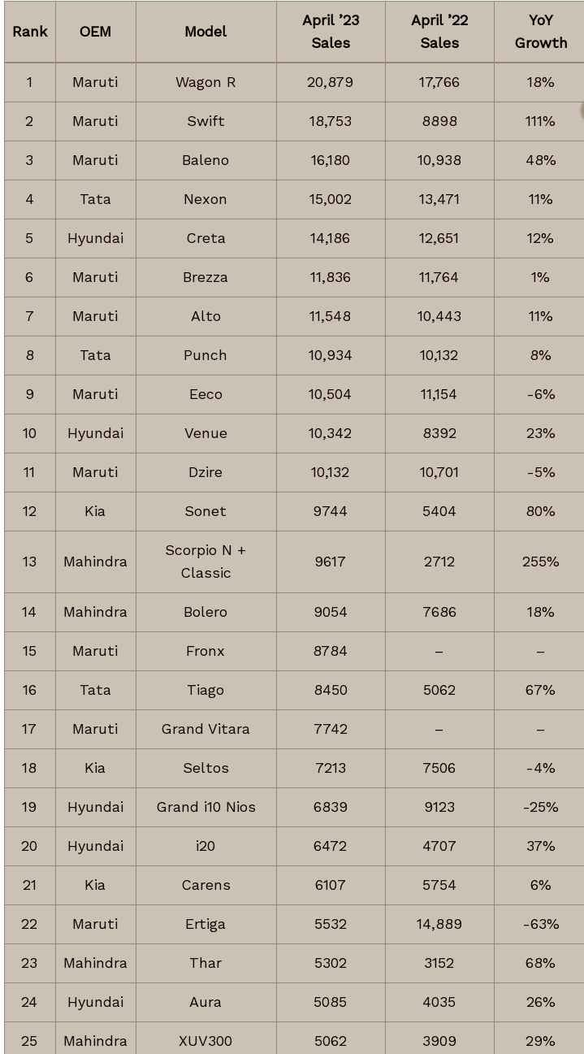Select the Swift model cell
This screenshot has width=584, height=1054.
205,121
